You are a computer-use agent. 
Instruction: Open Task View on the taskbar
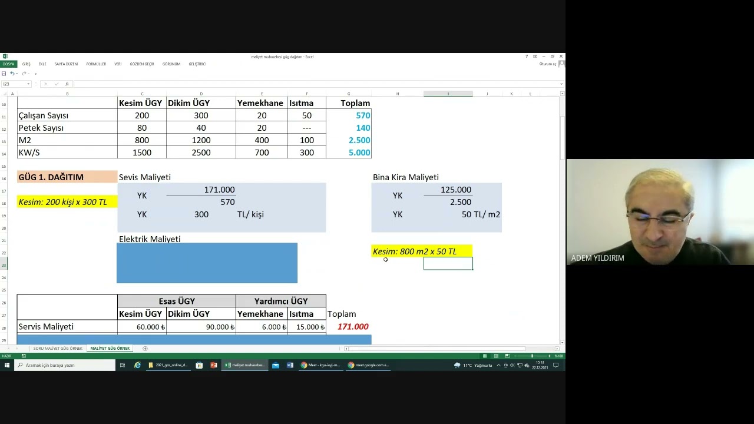(123, 365)
